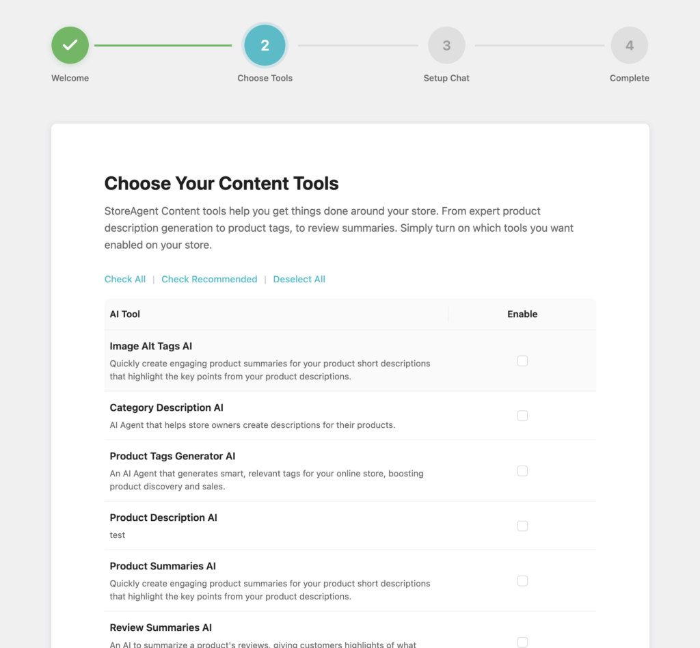Enable the Product Summaries AI tool
Viewport: 700px width, 648px height.
pos(522,580)
